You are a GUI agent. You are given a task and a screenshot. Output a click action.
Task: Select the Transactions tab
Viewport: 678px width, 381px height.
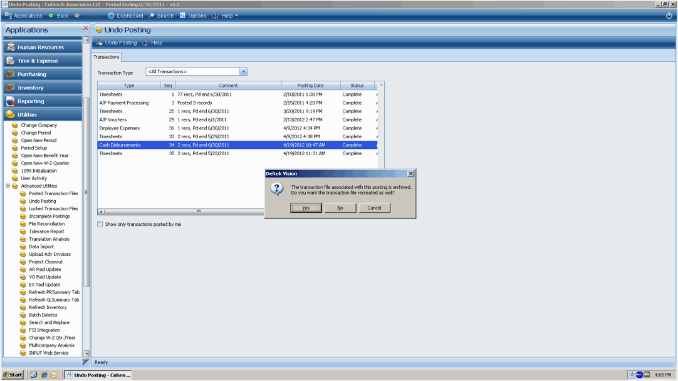[107, 57]
